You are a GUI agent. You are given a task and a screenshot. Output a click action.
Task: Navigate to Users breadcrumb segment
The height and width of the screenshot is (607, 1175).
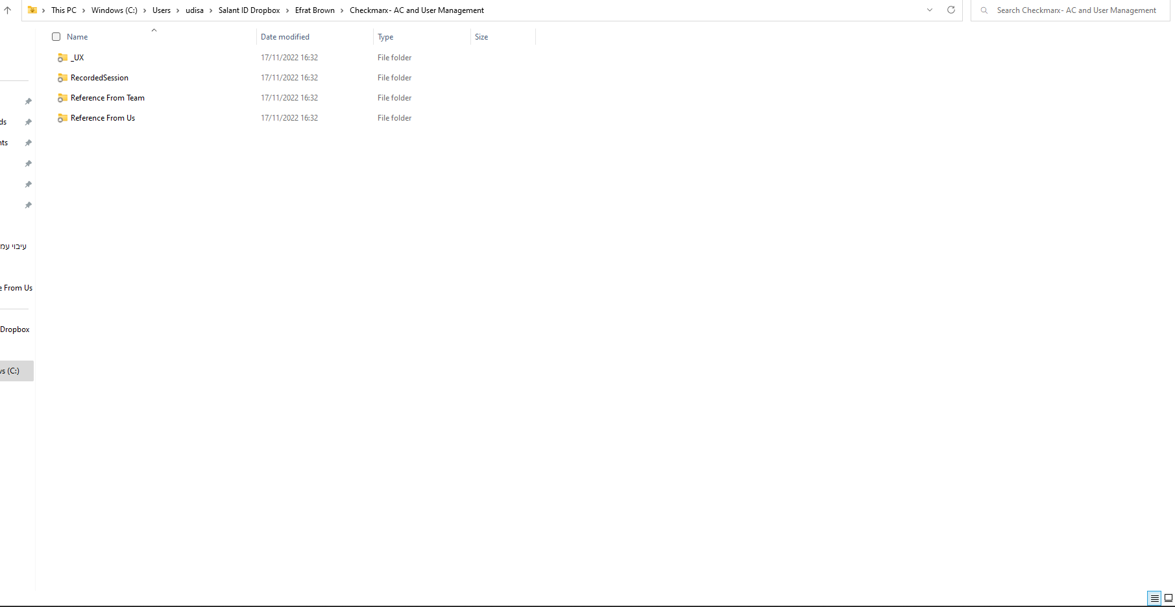(162, 10)
